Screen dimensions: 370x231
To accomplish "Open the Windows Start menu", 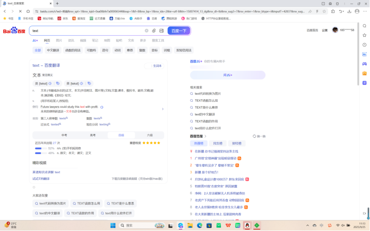I will click(113, 226).
